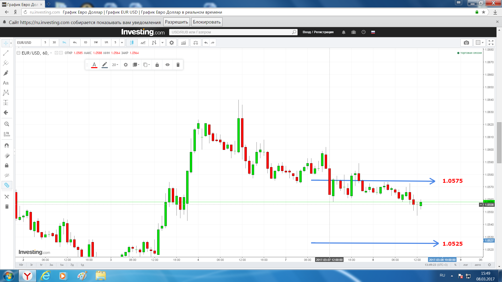The width and height of the screenshot is (502, 282).
Task: Change line color pencil swatch
Action: [x=105, y=65]
